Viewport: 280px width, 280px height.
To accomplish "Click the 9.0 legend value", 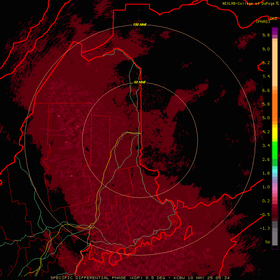I will click(x=266, y=49).
